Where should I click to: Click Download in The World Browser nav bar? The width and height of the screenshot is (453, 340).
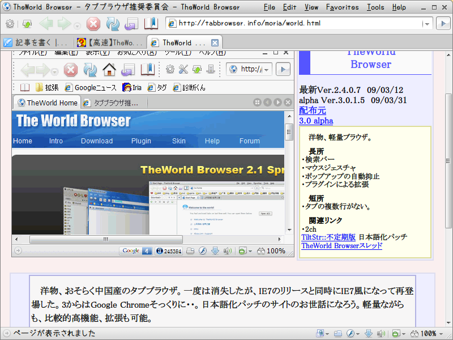click(x=97, y=141)
